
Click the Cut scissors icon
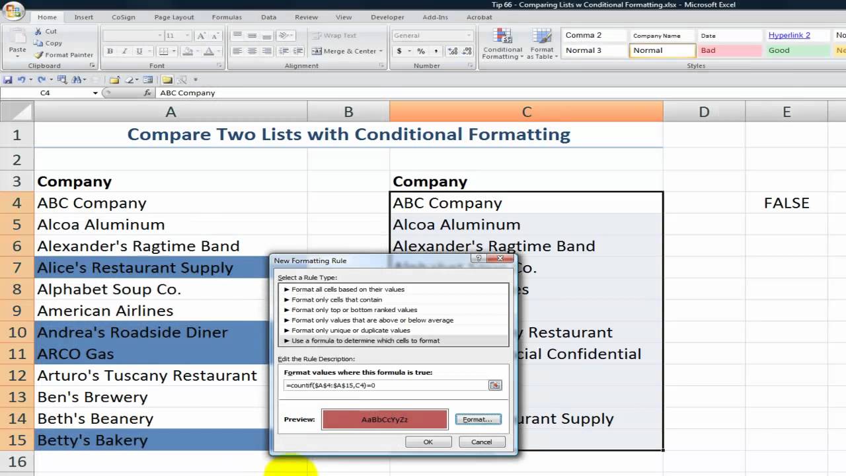point(38,31)
